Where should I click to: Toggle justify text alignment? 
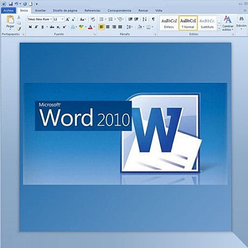click(x=120, y=27)
